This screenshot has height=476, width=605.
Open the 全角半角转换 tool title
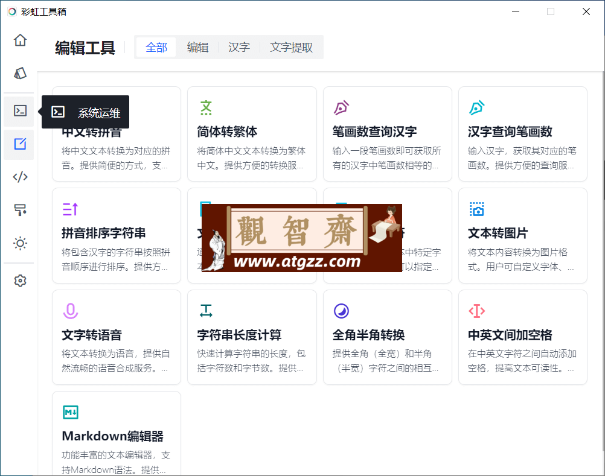[368, 335]
